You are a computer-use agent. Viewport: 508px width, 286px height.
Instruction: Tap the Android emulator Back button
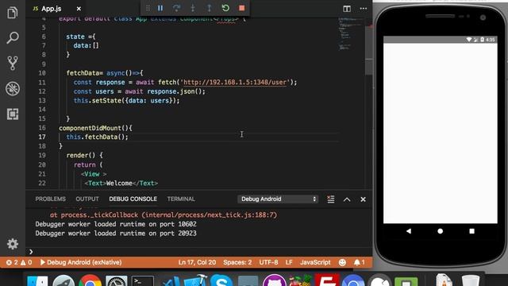(x=409, y=231)
